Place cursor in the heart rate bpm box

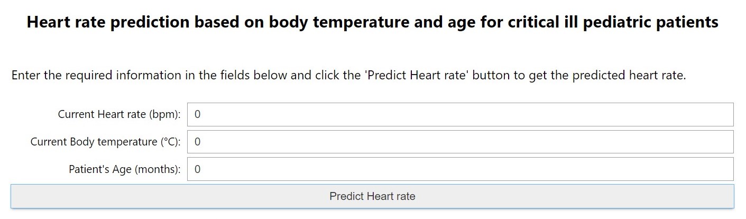pyautogui.click(x=460, y=114)
